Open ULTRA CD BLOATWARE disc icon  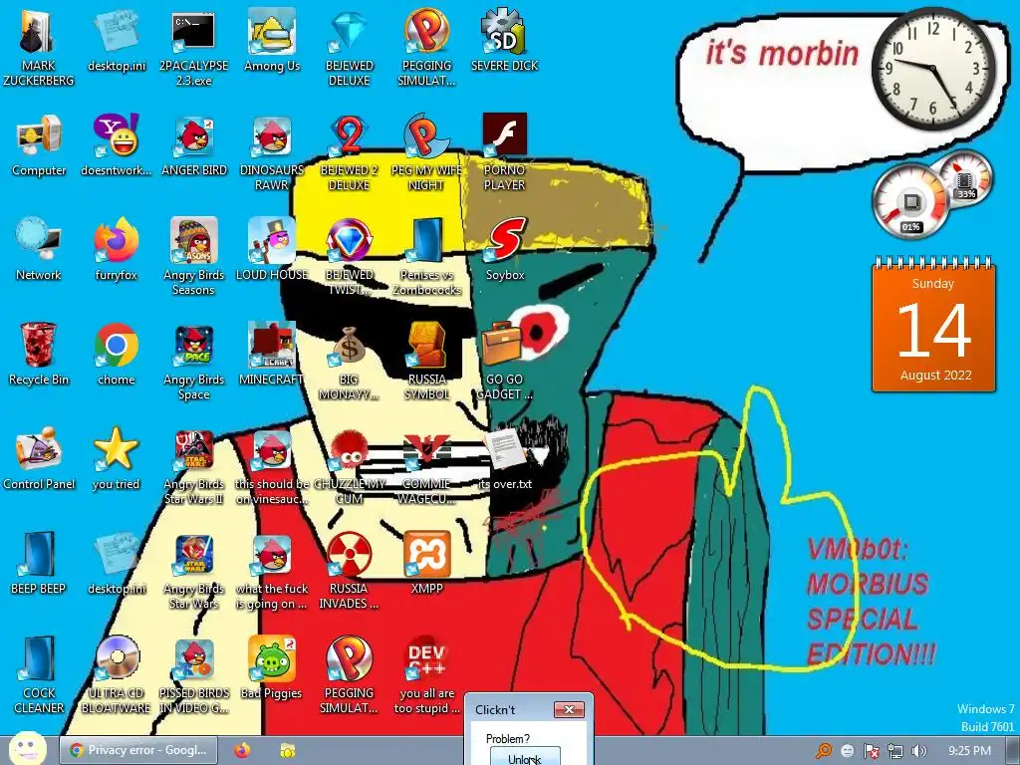(116, 676)
